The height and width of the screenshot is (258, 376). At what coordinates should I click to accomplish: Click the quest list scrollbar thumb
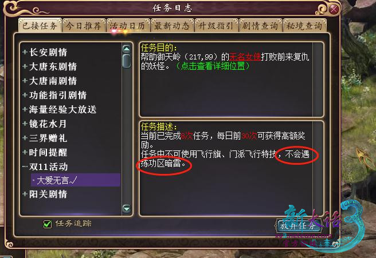(x=126, y=61)
